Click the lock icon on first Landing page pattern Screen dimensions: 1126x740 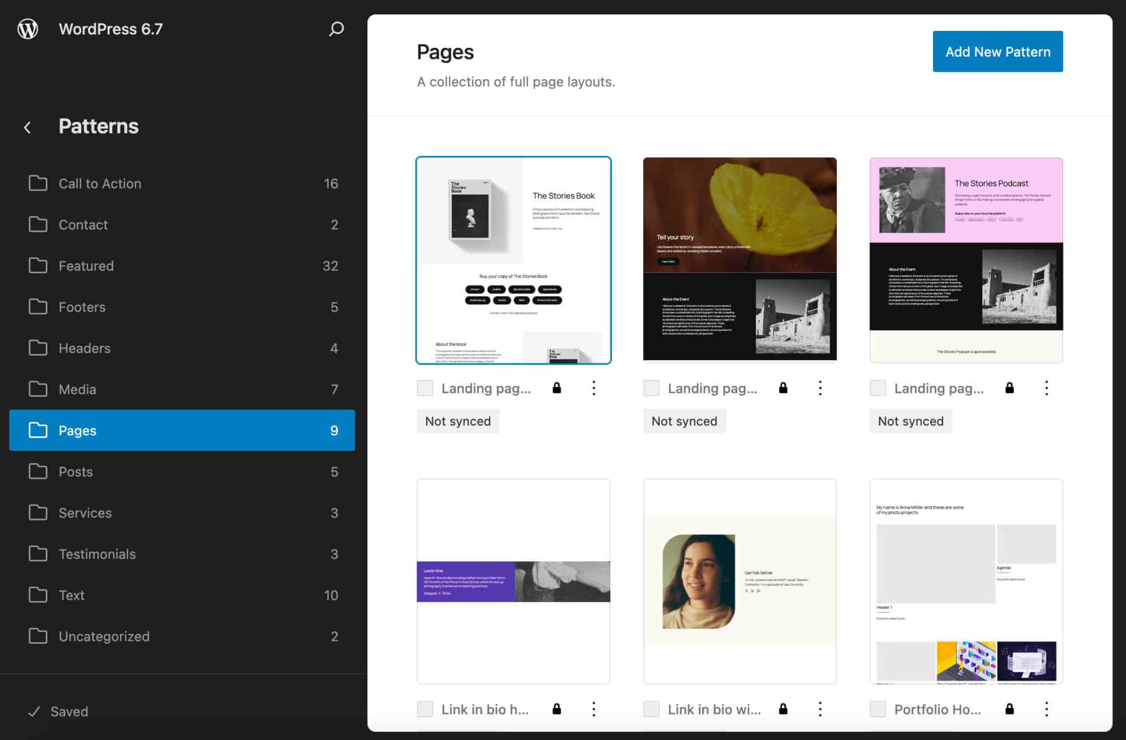[x=556, y=388]
